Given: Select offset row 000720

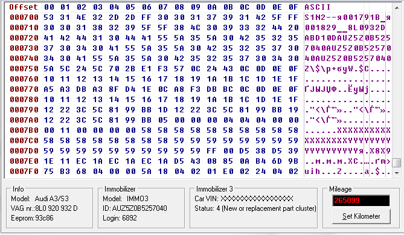Looking at the screenshot, I should click(24, 38).
